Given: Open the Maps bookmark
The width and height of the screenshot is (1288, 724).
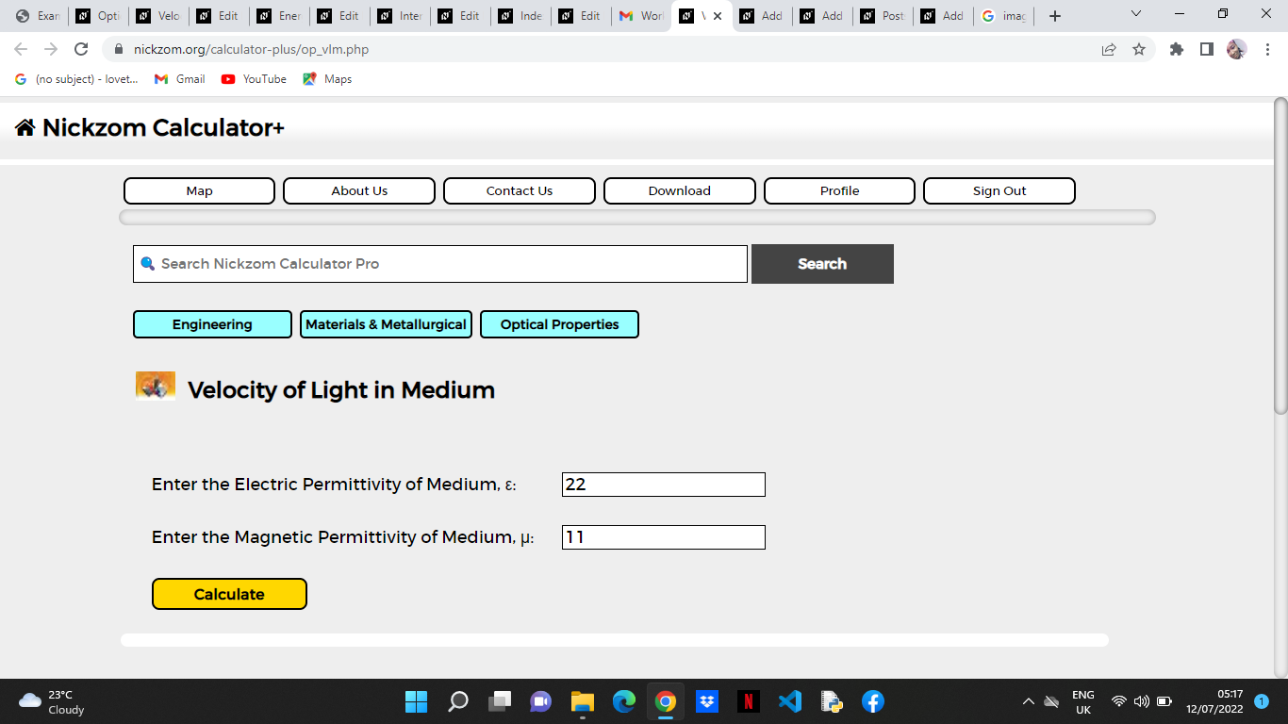Looking at the screenshot, I should (x=327, y=79).
